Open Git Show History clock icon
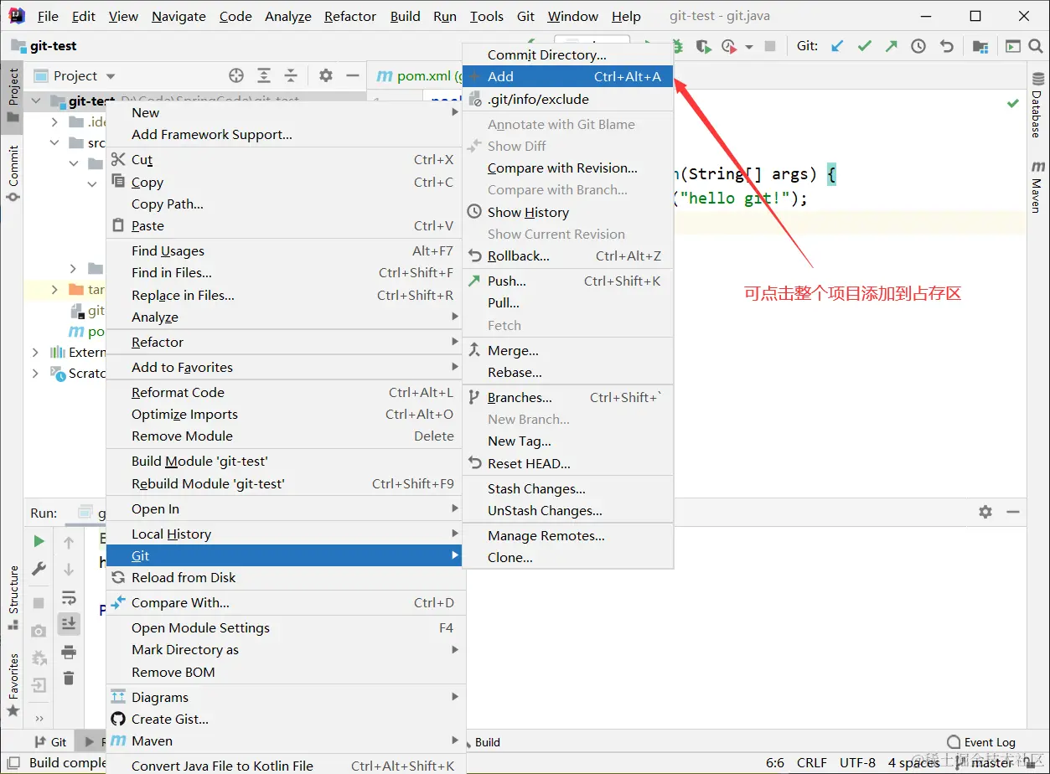 (x=918, y=46)
